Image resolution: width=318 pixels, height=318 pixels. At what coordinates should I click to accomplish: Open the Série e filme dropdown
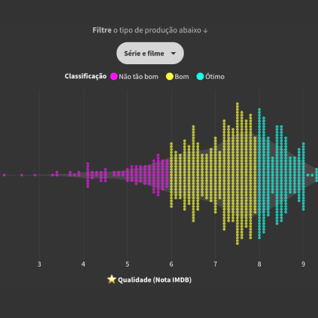[150, 53]
